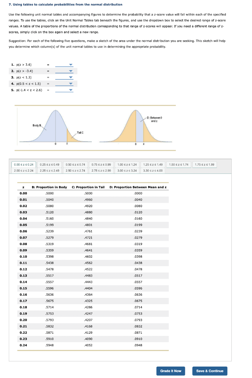Click the Grade It Now button
Image resolution: width=252 pixels, height=378 pixels.
coord(171,371)
